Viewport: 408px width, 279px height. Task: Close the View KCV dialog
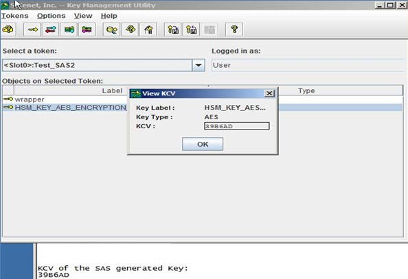[x=269, y=93]
